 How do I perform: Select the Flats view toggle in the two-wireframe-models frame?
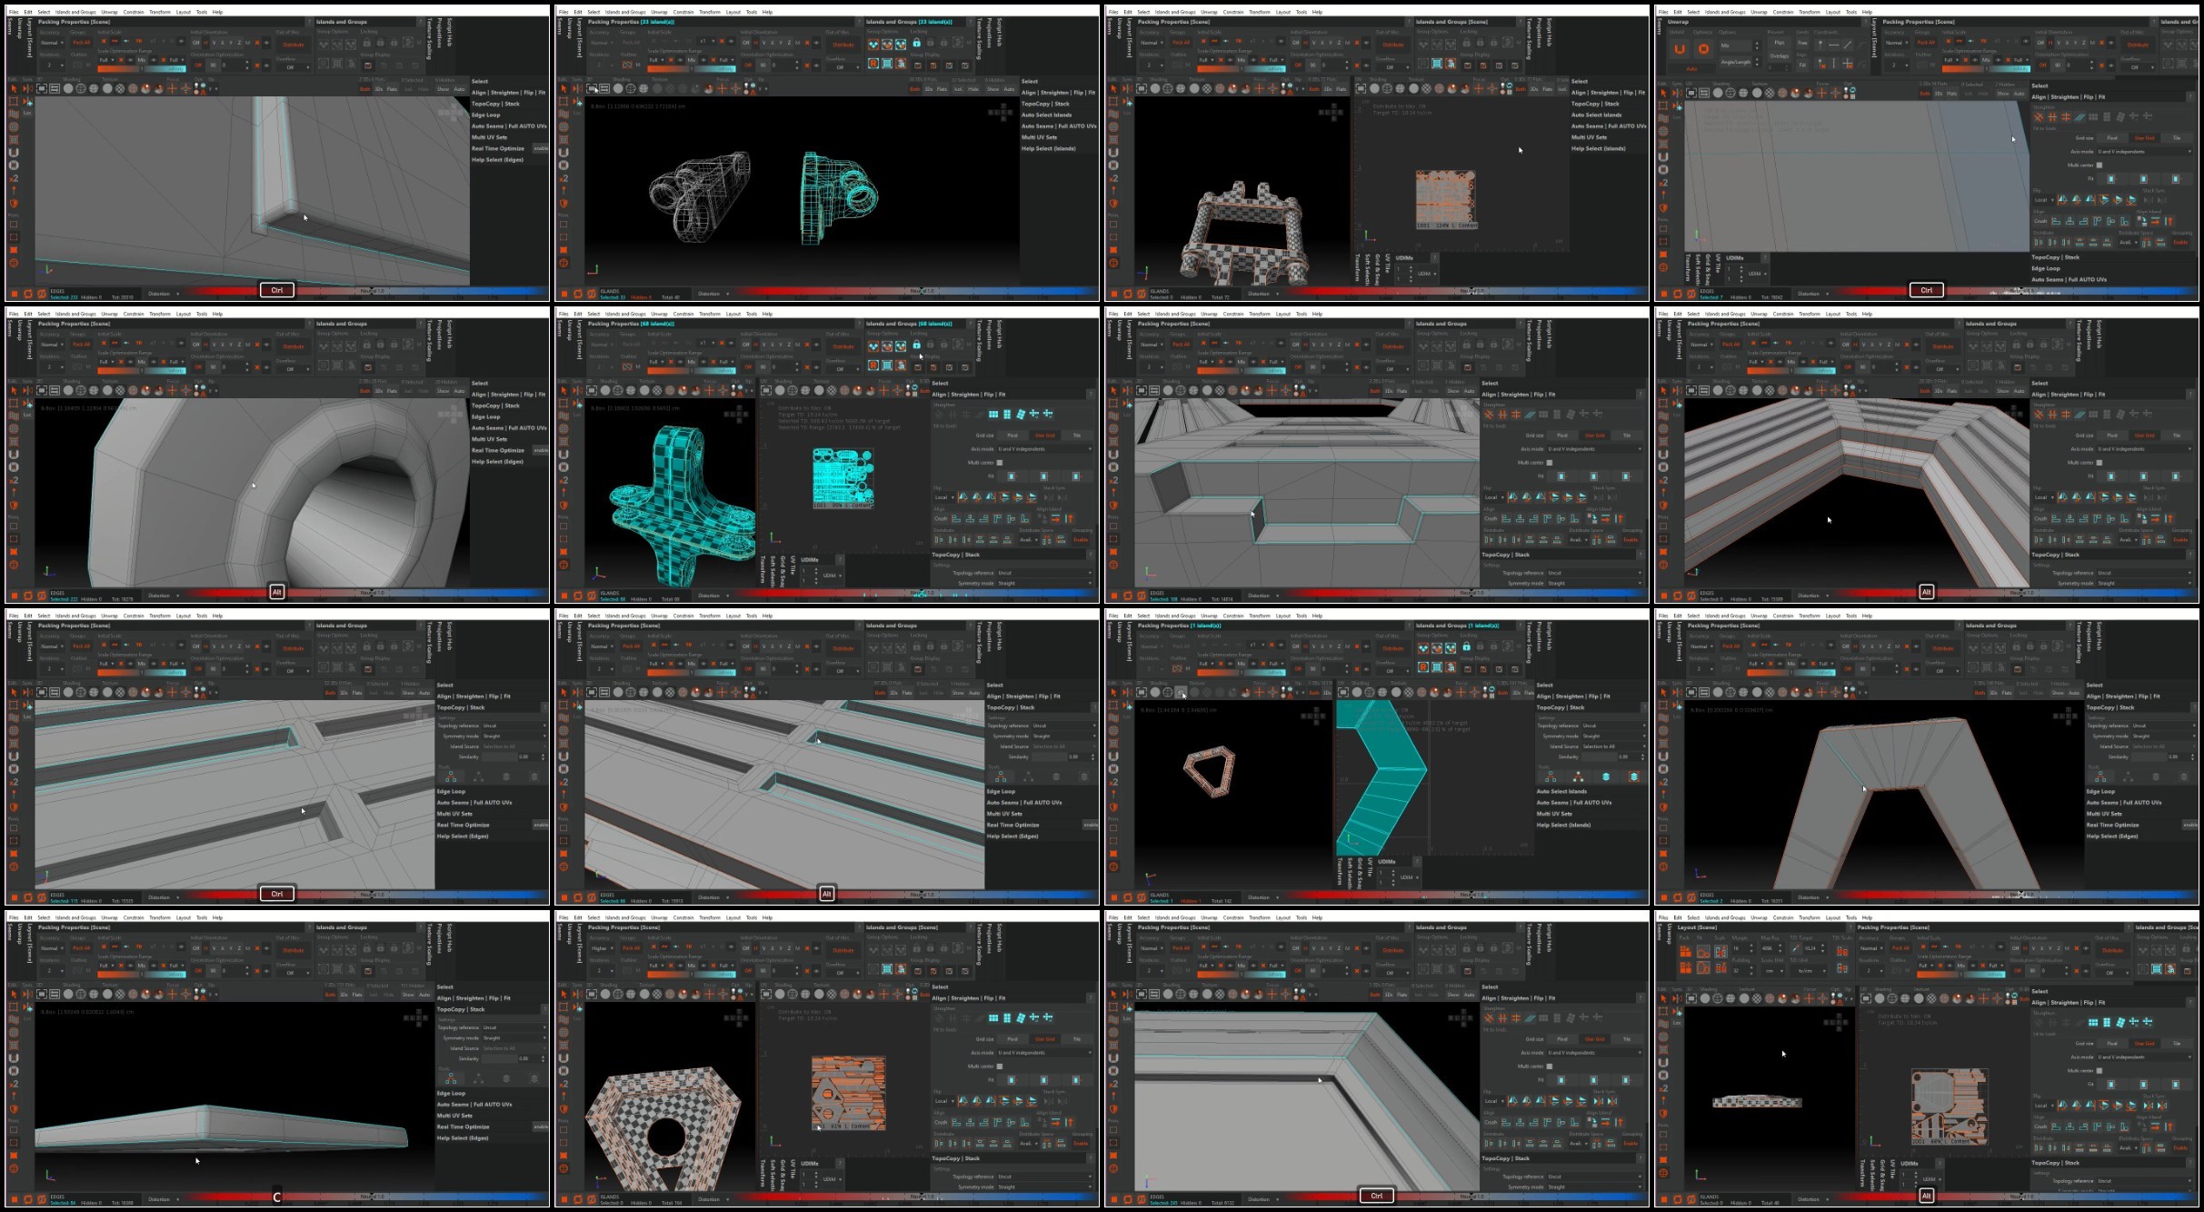coord(942,89)
